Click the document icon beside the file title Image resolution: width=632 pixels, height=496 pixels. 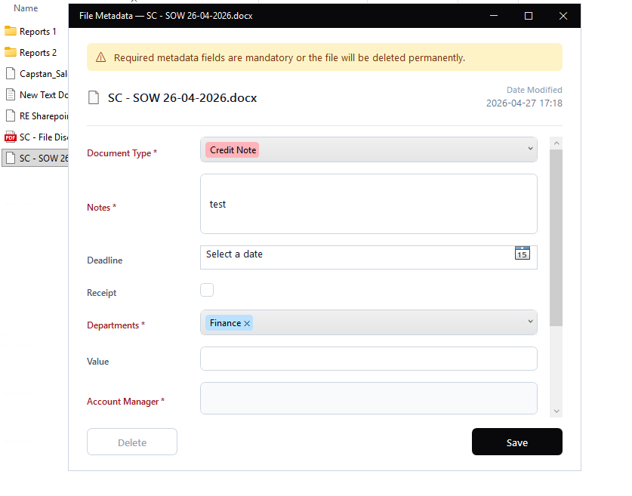click(x=94, y=97)
